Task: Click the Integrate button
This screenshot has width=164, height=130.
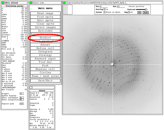Action: point(45,52)
